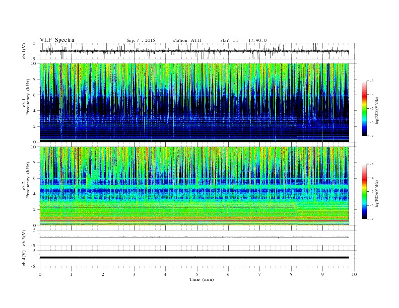Click the time axis tick label "4"
The height and width of the screenshot is (308, 399).
click(x=165, y=274)
